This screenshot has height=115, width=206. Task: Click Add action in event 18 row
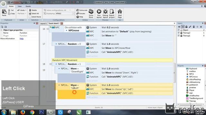point(92,64)
